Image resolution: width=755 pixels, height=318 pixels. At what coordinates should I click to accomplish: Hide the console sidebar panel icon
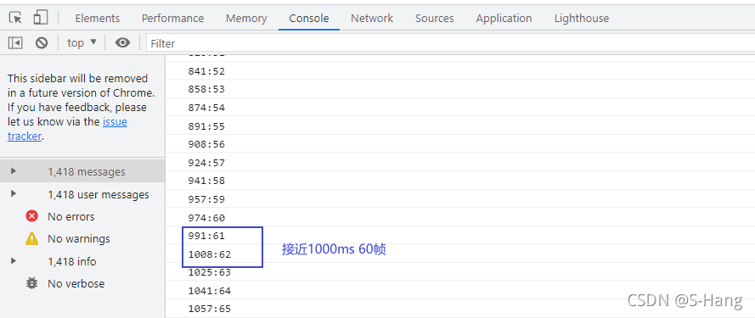click(x=15, y=43)
